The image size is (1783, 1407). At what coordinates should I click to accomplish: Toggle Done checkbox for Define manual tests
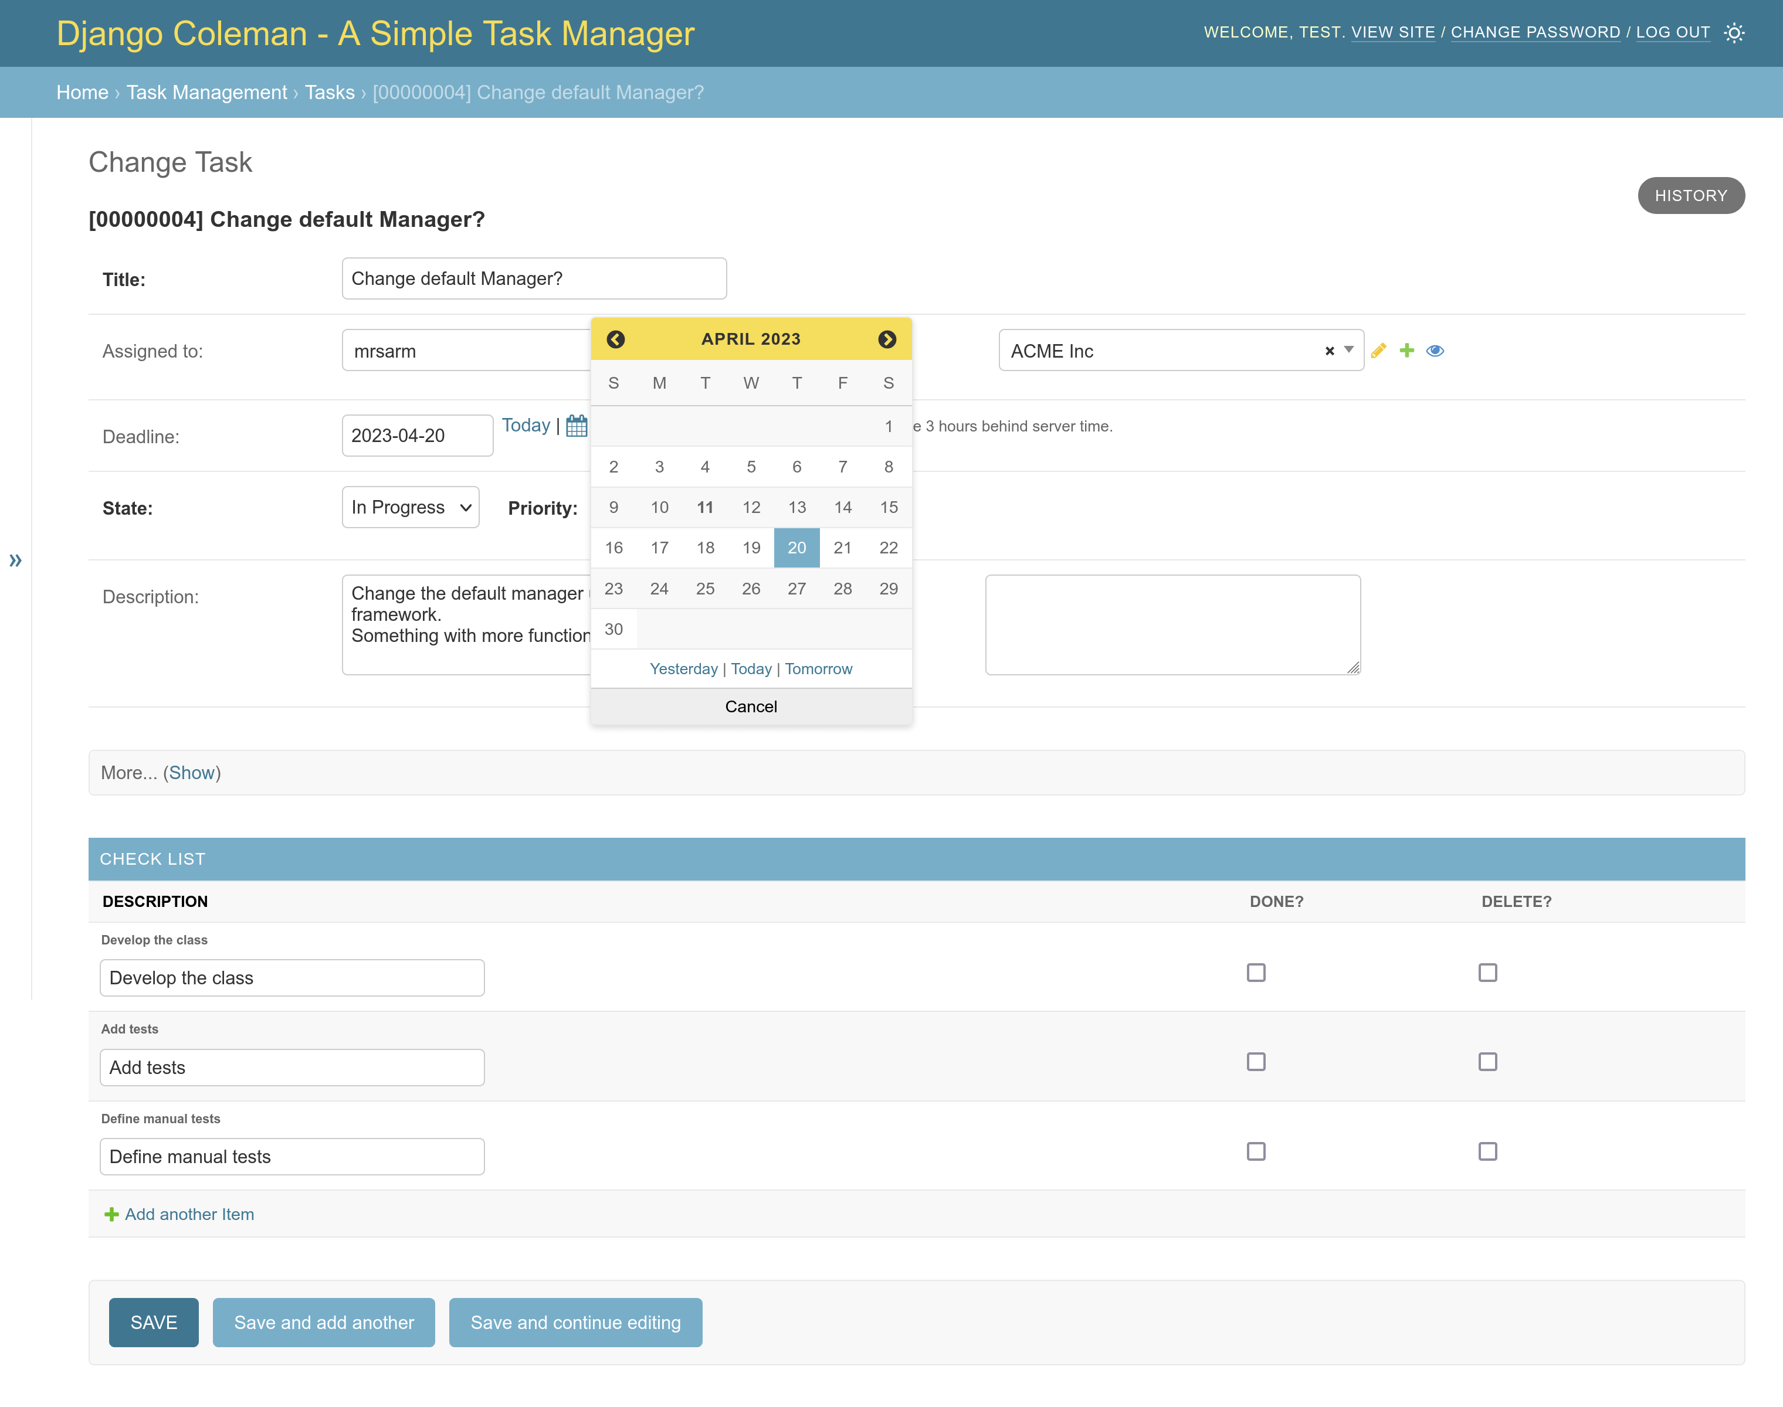point(1256,1151)
